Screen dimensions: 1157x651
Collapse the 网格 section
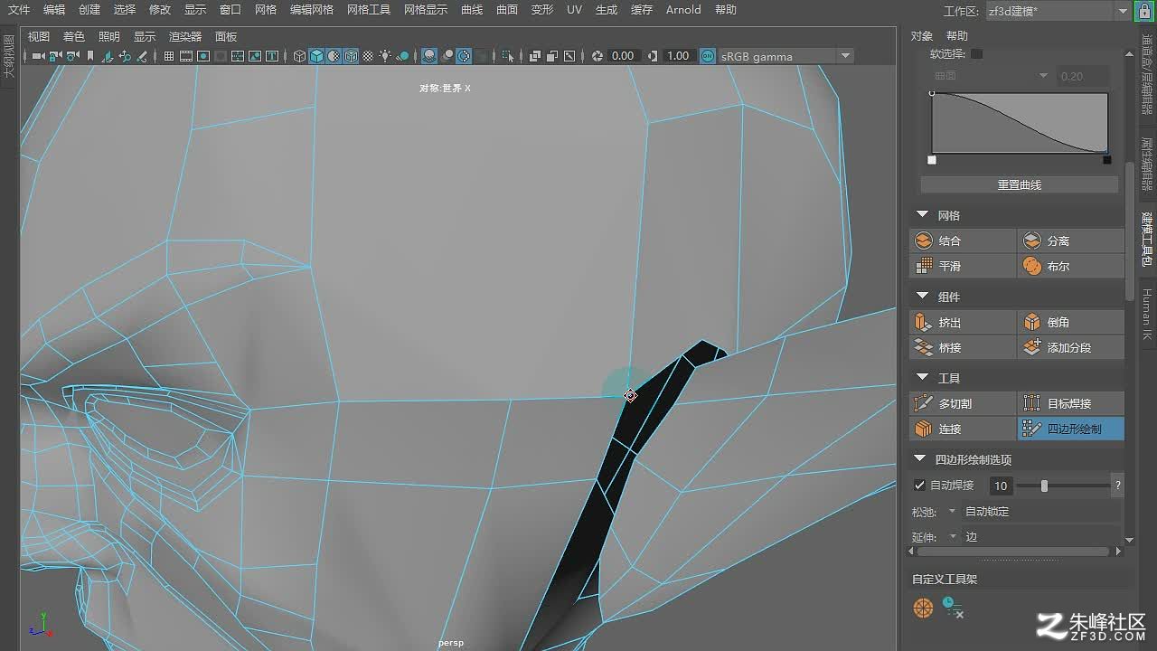tap(922, 215)
